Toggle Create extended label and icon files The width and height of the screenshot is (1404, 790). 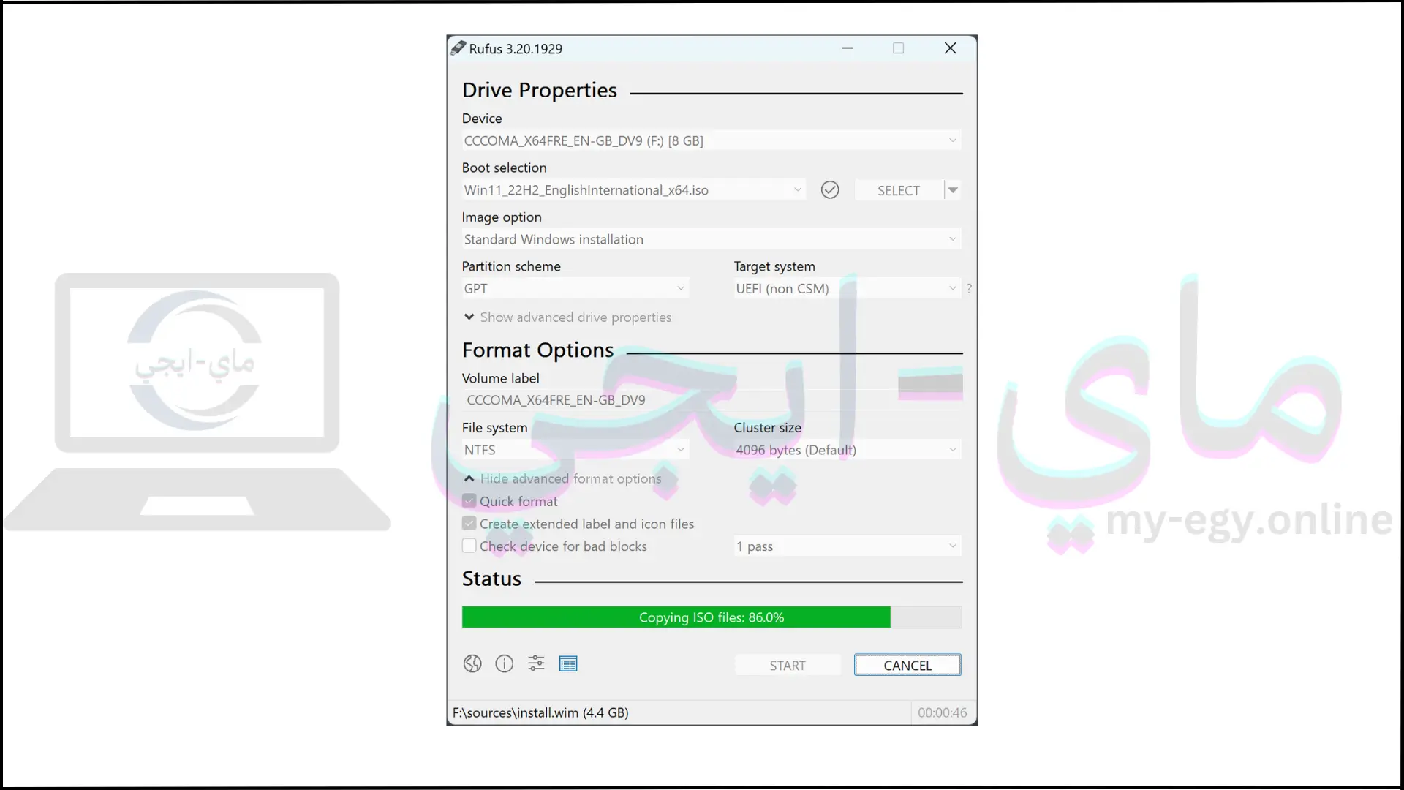(469, 523)
